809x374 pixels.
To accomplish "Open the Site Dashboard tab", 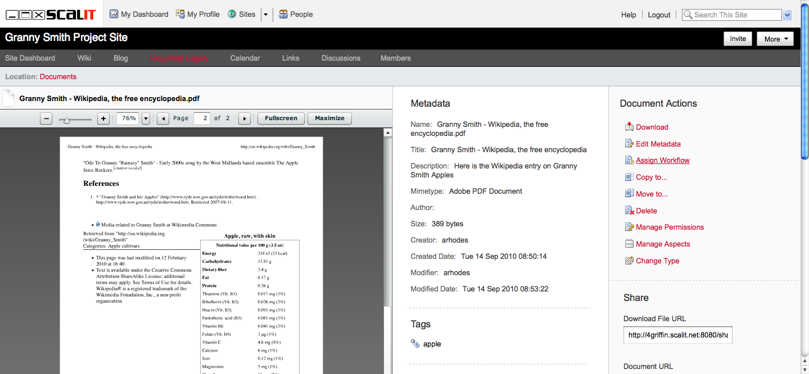I will 30,58.
